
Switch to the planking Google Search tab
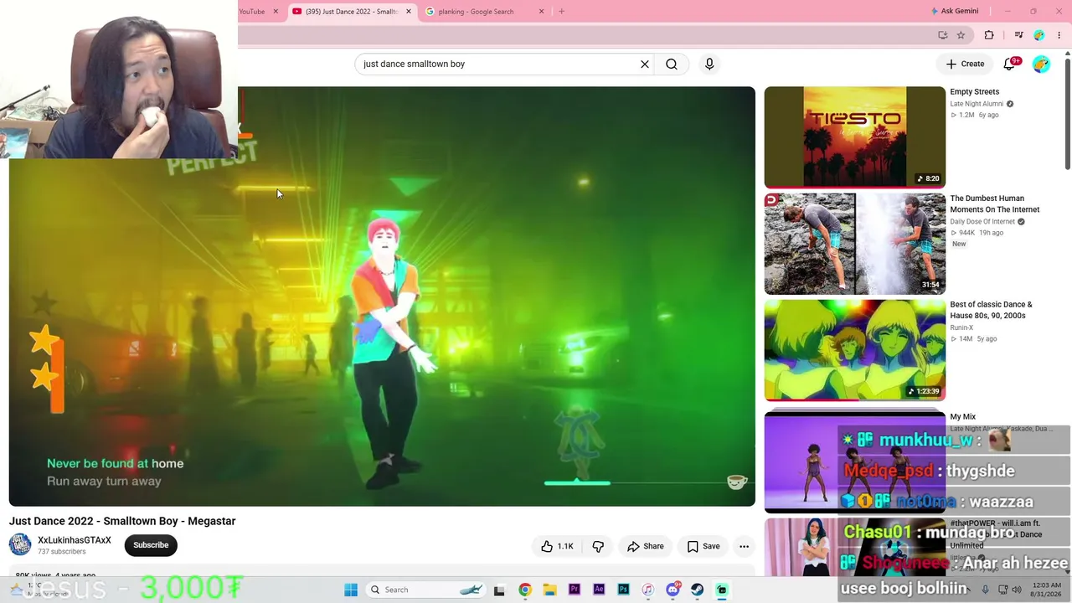(x=484, y=12)
